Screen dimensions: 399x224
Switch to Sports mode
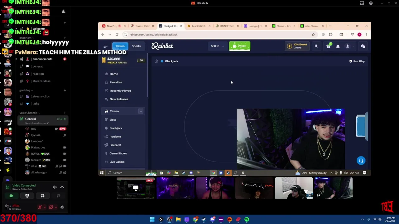coord(136,46)
